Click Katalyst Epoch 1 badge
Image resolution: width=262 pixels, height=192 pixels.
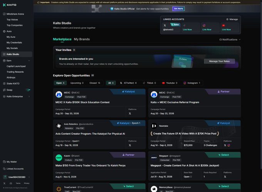[129, 123]
